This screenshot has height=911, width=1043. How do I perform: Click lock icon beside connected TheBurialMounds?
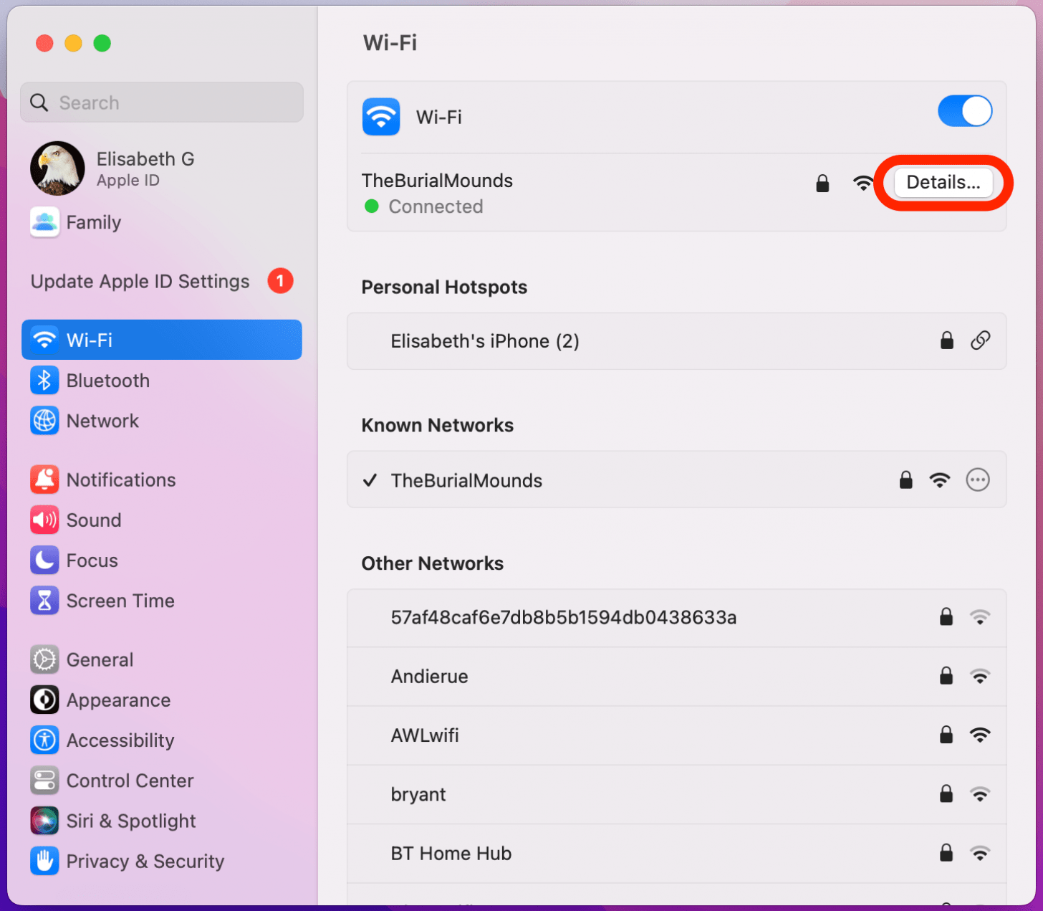pos(822,183)
